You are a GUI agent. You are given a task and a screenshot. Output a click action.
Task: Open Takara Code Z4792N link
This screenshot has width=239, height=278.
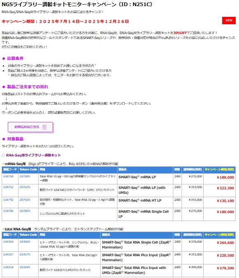25,200
